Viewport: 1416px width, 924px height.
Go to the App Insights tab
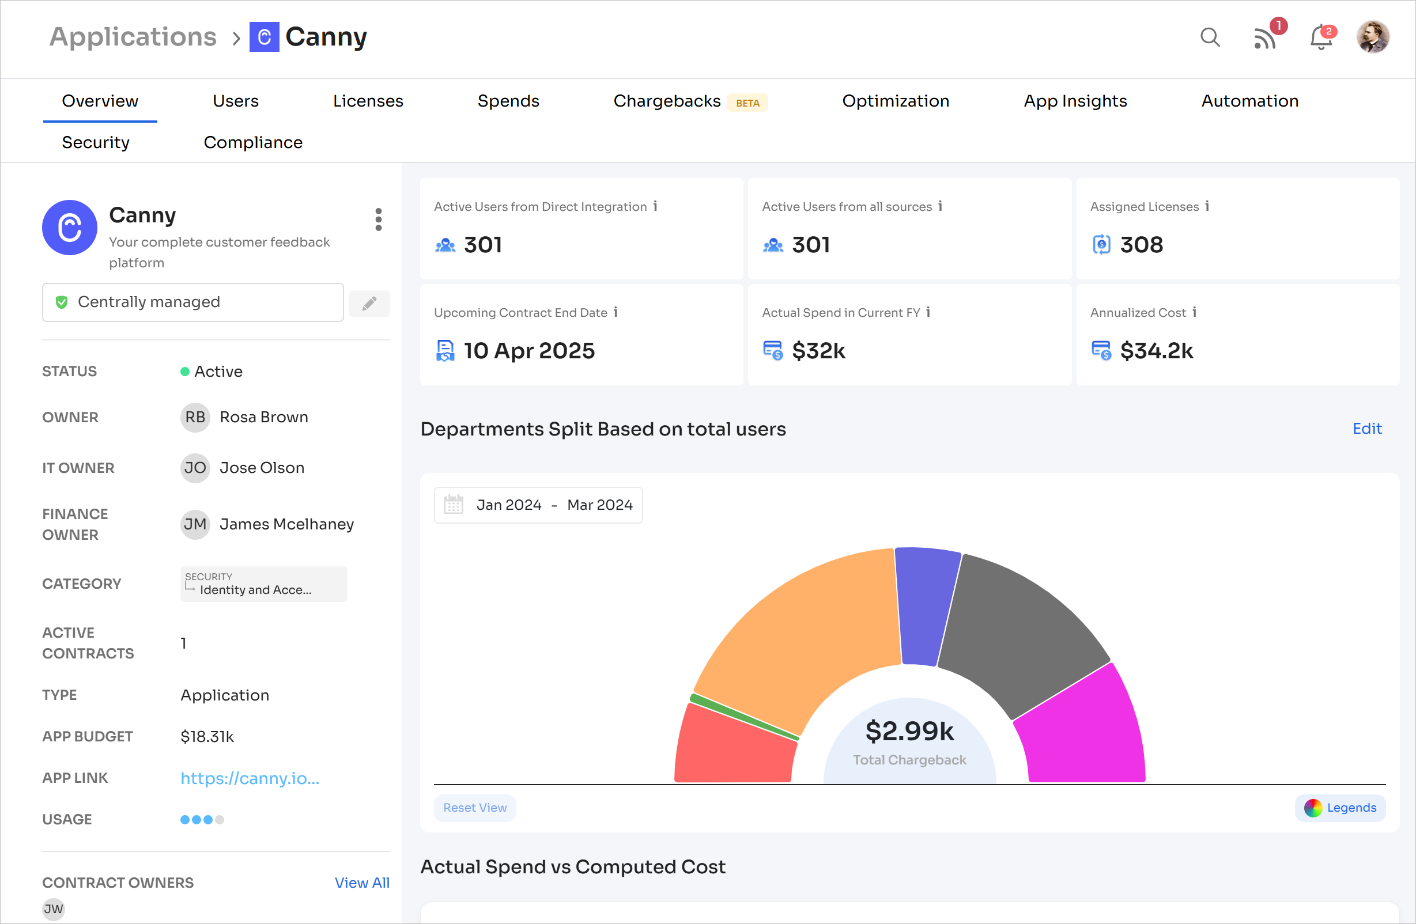[1075, 101]
